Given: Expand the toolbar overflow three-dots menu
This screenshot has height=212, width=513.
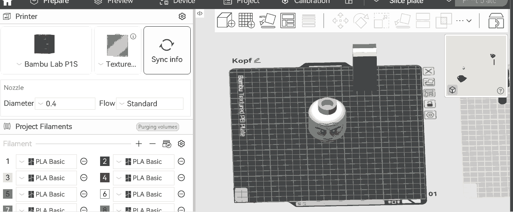Looking at the screenshot, I should click(464, 20).
